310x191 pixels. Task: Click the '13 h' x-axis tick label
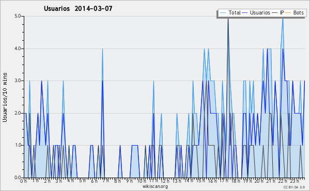click(x=177, y=181)
